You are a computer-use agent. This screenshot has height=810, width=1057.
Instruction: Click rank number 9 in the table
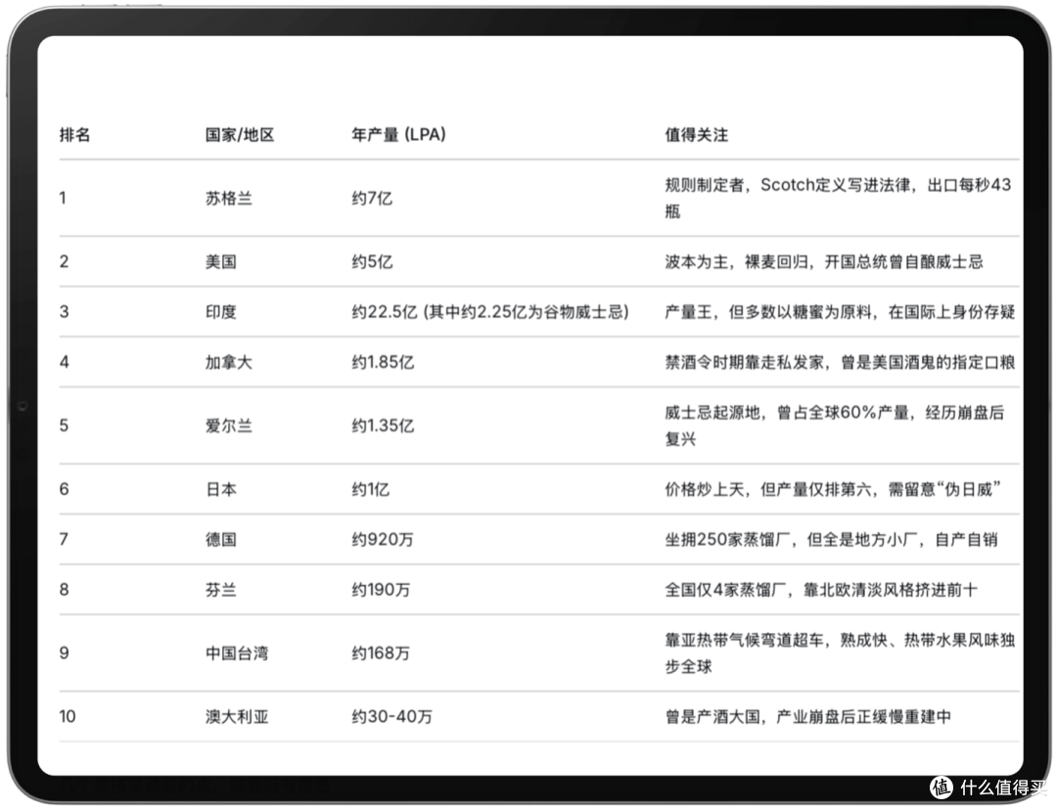64,652
